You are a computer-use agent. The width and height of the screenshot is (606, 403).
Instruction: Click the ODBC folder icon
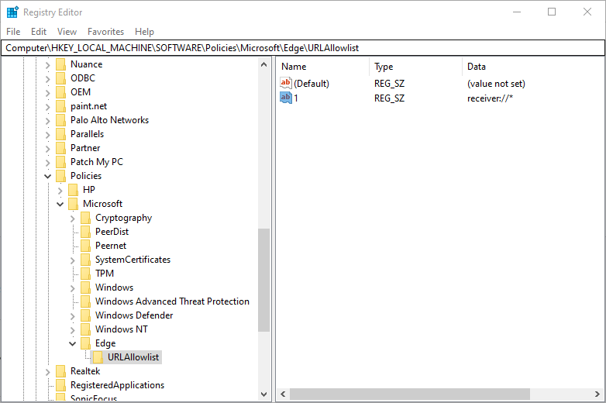60,78
